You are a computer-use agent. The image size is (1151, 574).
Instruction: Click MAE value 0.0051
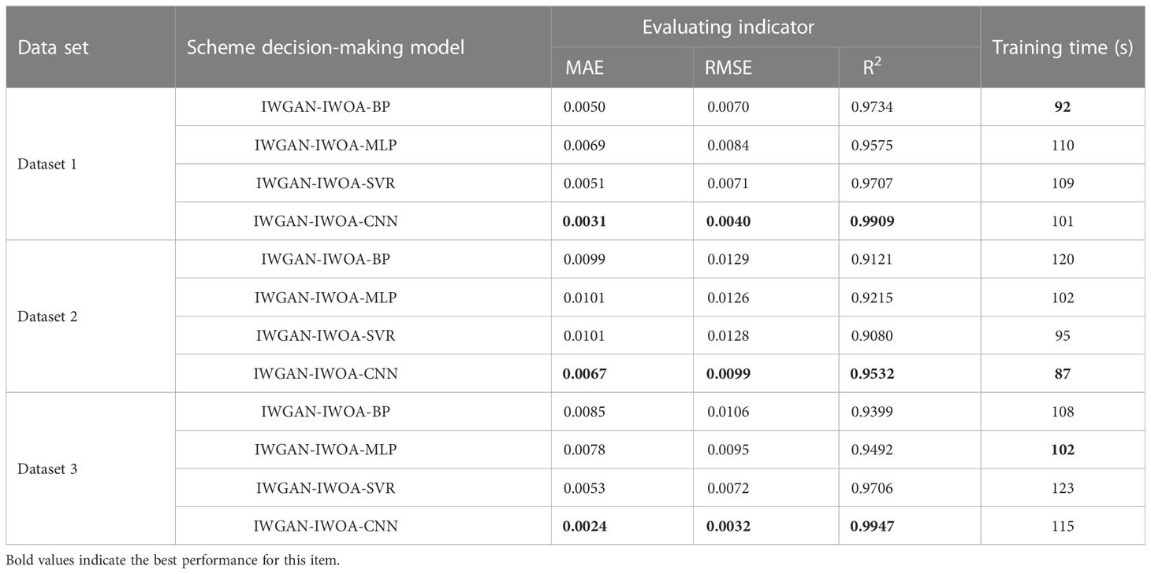point(583,183)
